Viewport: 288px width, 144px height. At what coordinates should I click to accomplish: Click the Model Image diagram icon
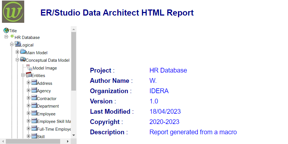click(30, 67)
